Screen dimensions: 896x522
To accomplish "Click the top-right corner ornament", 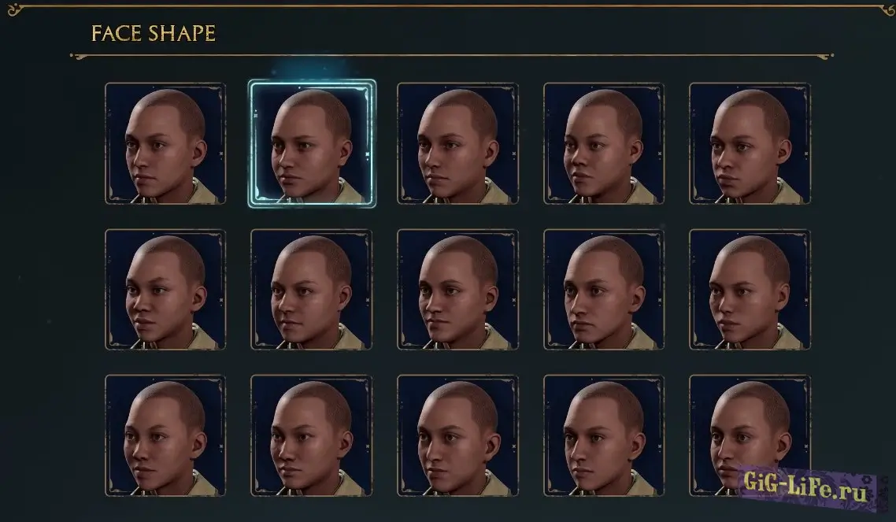I will pos(887,9).
